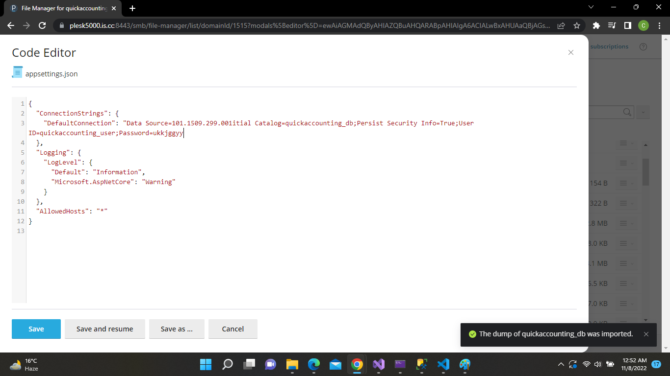Toggle the Chrome side panel icon
The width and height of the screenshot is (670, 376).
(x=627, y=25)
